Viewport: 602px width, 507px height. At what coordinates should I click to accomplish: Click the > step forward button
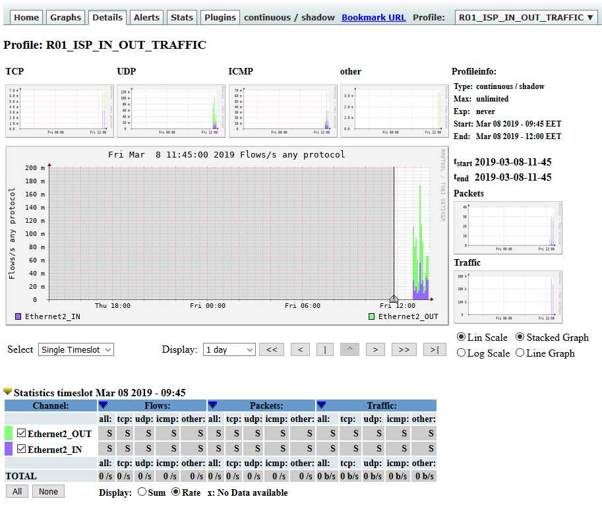click(x=375, y=349)
